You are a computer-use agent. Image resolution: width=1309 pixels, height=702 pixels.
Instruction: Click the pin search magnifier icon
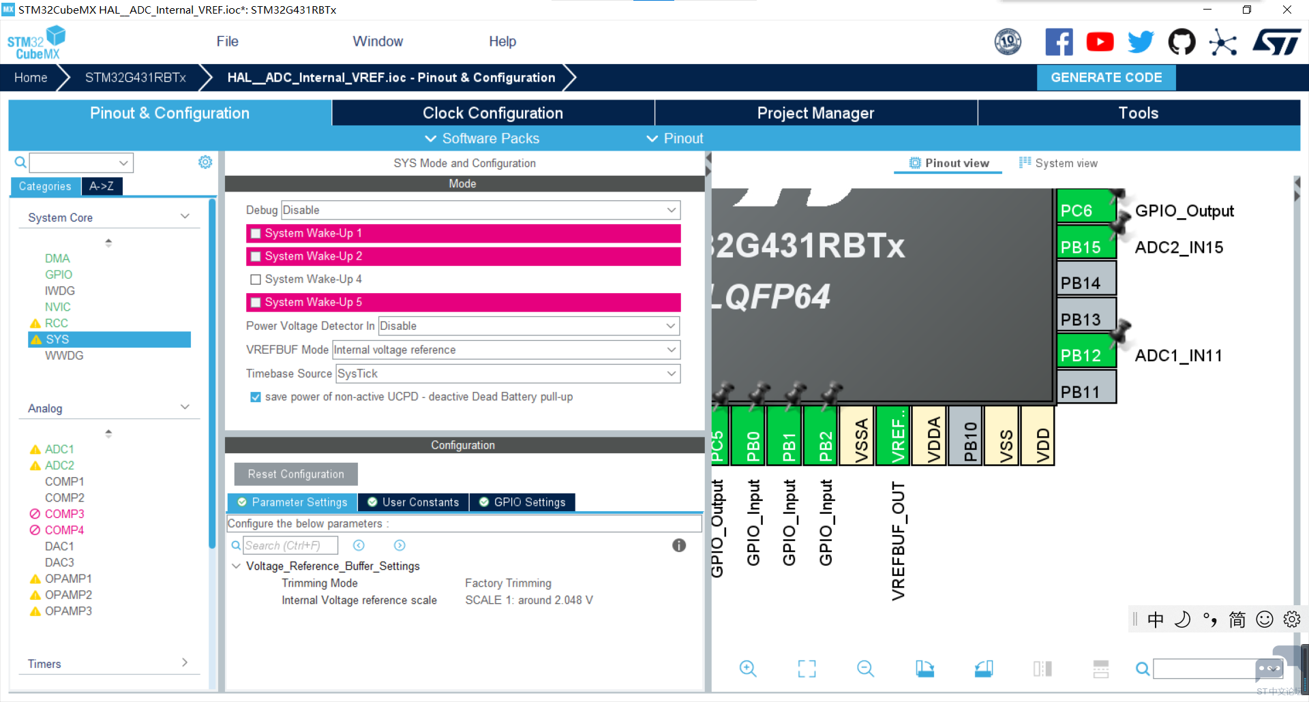[1143, 669]
